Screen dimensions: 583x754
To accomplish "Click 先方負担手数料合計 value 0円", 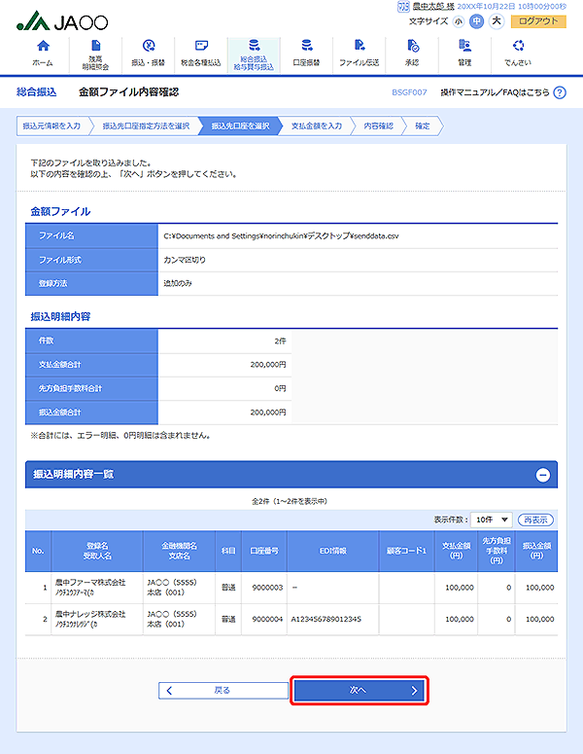I will [x=280, y=388].
